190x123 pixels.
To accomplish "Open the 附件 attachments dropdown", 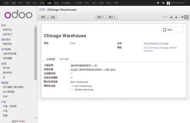I will coord(100,17).
